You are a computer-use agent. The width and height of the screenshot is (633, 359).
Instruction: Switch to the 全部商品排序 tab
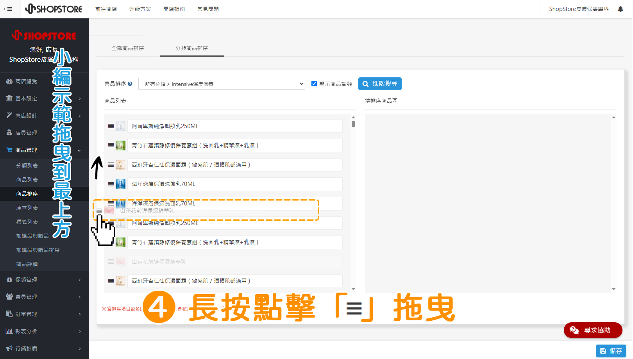coord(128,48)
